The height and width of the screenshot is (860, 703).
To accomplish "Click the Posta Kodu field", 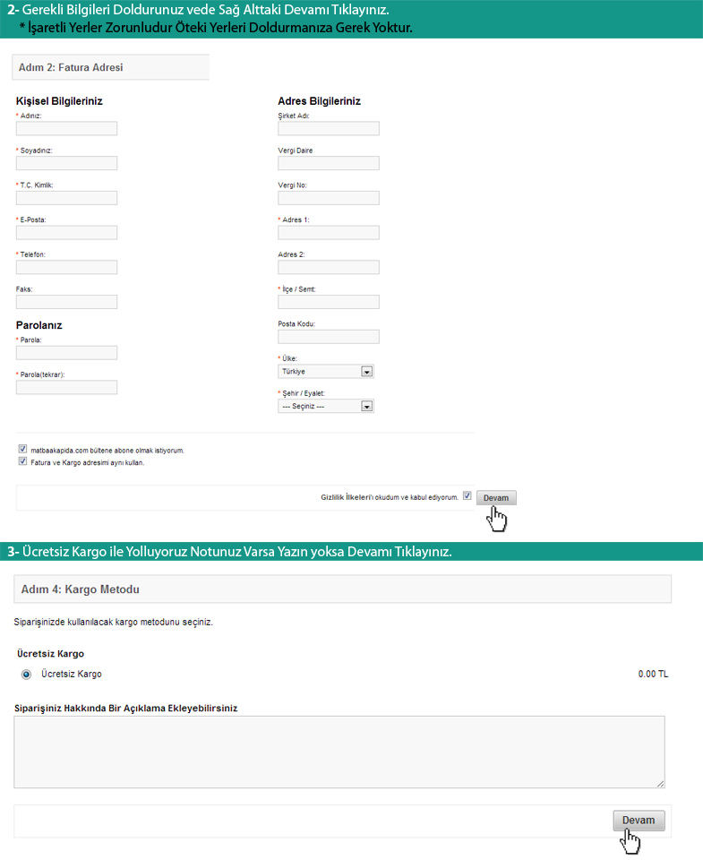I will click(x=329, y=337).
